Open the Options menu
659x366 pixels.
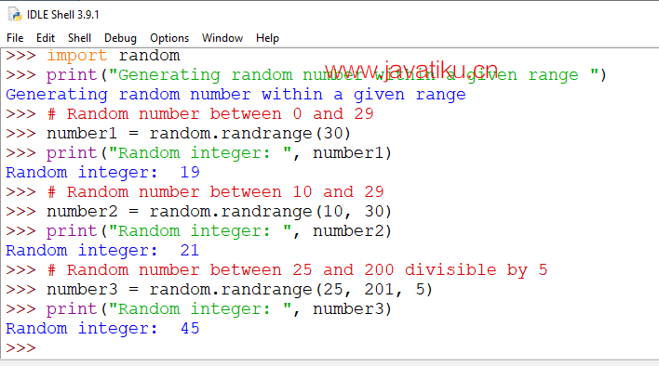coord(169,38)
